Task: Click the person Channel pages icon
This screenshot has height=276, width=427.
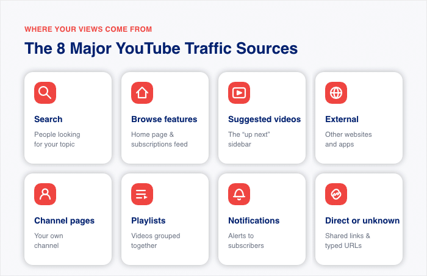Action: (x=45, y=194)
